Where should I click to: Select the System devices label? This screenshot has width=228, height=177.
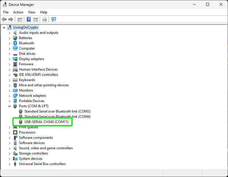tap(31, 159)
